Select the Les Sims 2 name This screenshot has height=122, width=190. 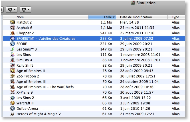(25, 98)
